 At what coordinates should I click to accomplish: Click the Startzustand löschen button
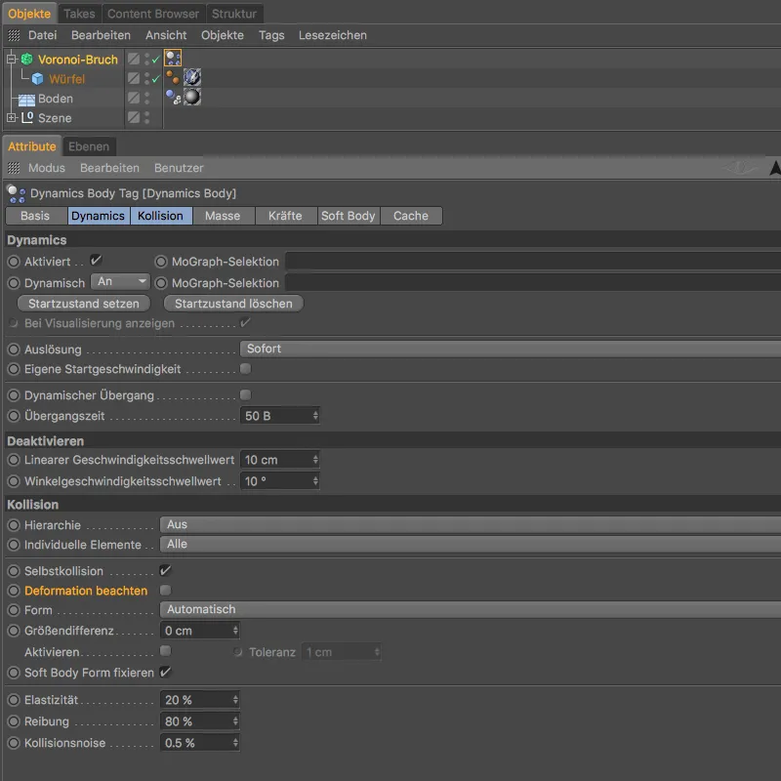tap(233, 304)
